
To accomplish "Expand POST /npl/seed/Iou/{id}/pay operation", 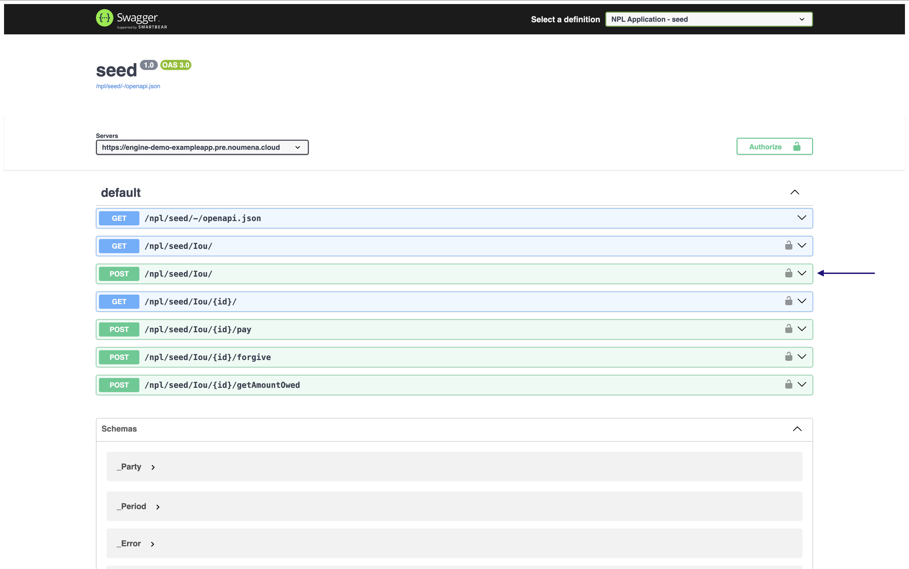I will coord(801,329).
